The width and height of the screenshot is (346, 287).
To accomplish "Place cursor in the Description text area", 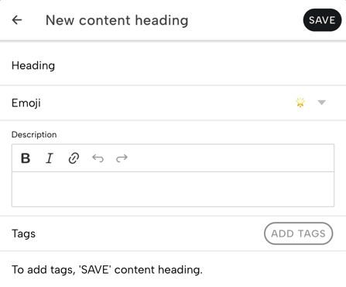I will coord(173,189).
